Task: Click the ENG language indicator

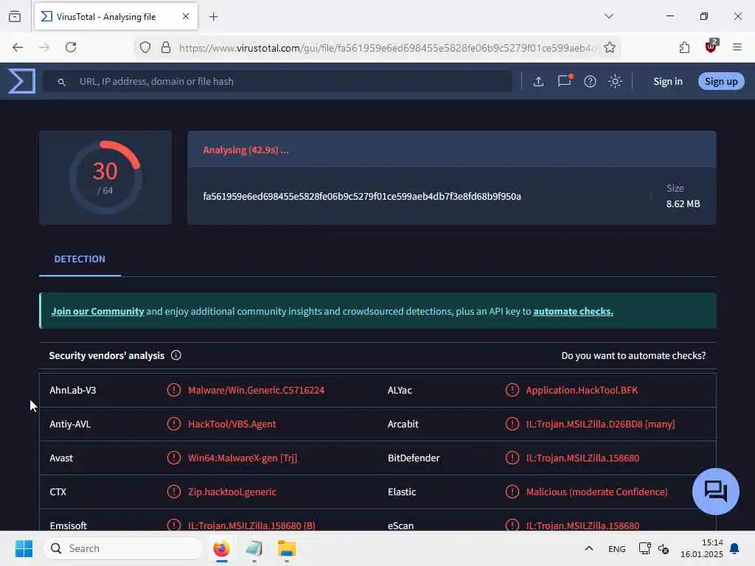Action: pyautogui.click(x=617, y=548)
